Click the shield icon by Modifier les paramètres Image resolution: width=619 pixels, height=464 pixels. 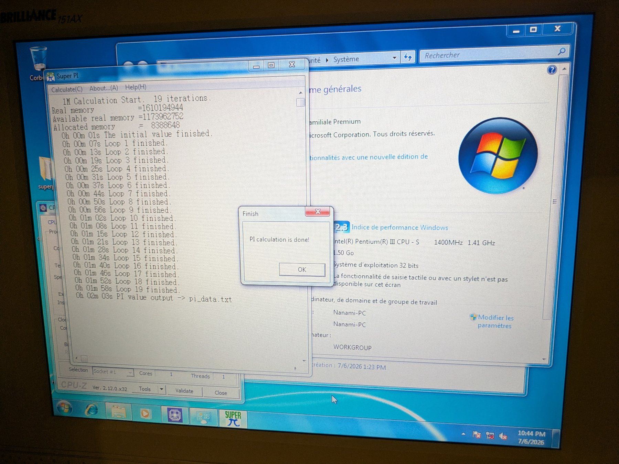point(473,317)
